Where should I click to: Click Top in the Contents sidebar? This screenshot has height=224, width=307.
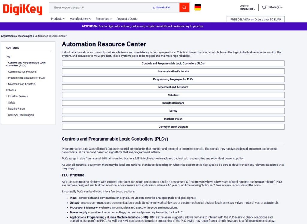8,56
